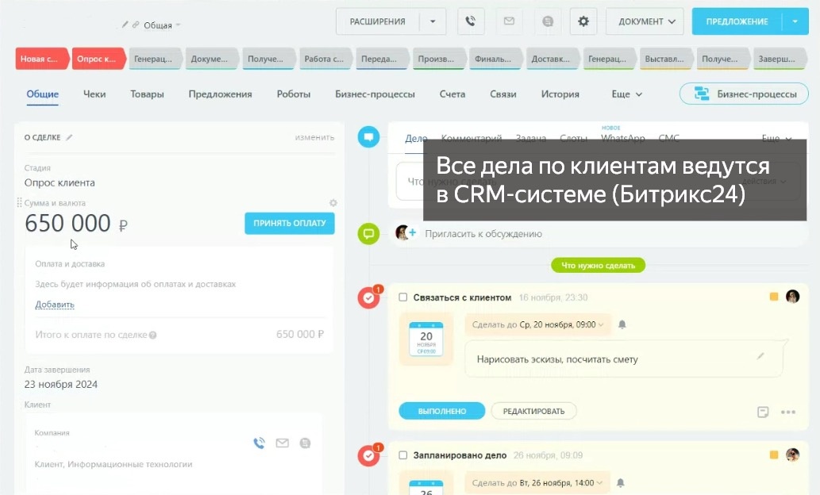Open Роботы tab
The image size is (820, 495).
click(294, 94)
